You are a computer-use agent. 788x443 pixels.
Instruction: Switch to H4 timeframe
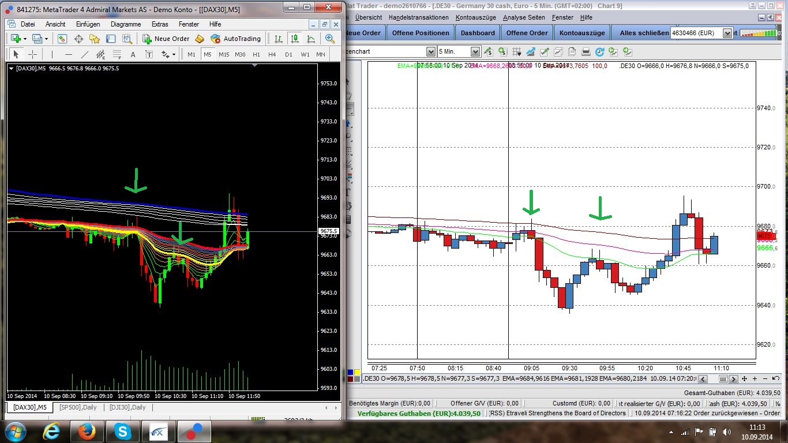click(273, 54)
